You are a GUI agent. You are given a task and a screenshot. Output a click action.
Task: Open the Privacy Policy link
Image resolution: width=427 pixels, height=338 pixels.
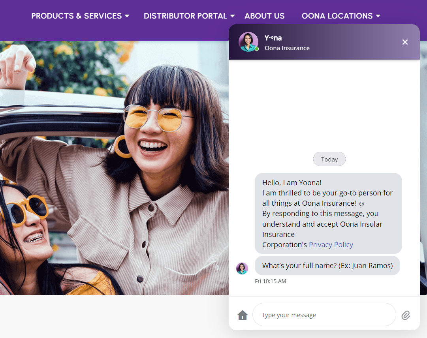tap(331, 244)
